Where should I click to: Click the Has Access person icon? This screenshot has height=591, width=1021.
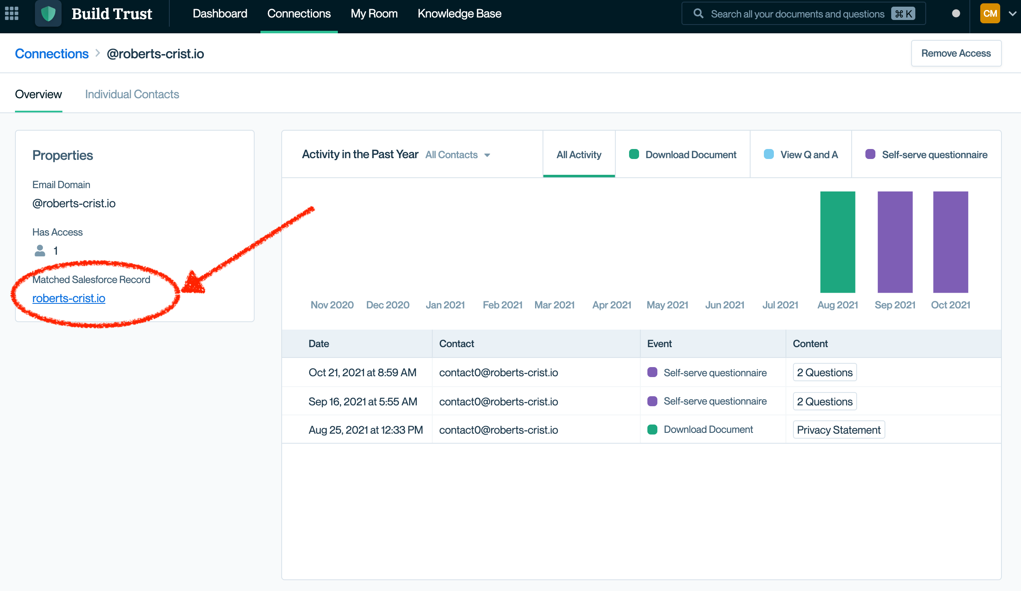[40, 251]
